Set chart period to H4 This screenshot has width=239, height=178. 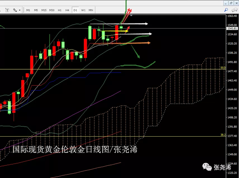pyautogui.click(x=67, y=10)
